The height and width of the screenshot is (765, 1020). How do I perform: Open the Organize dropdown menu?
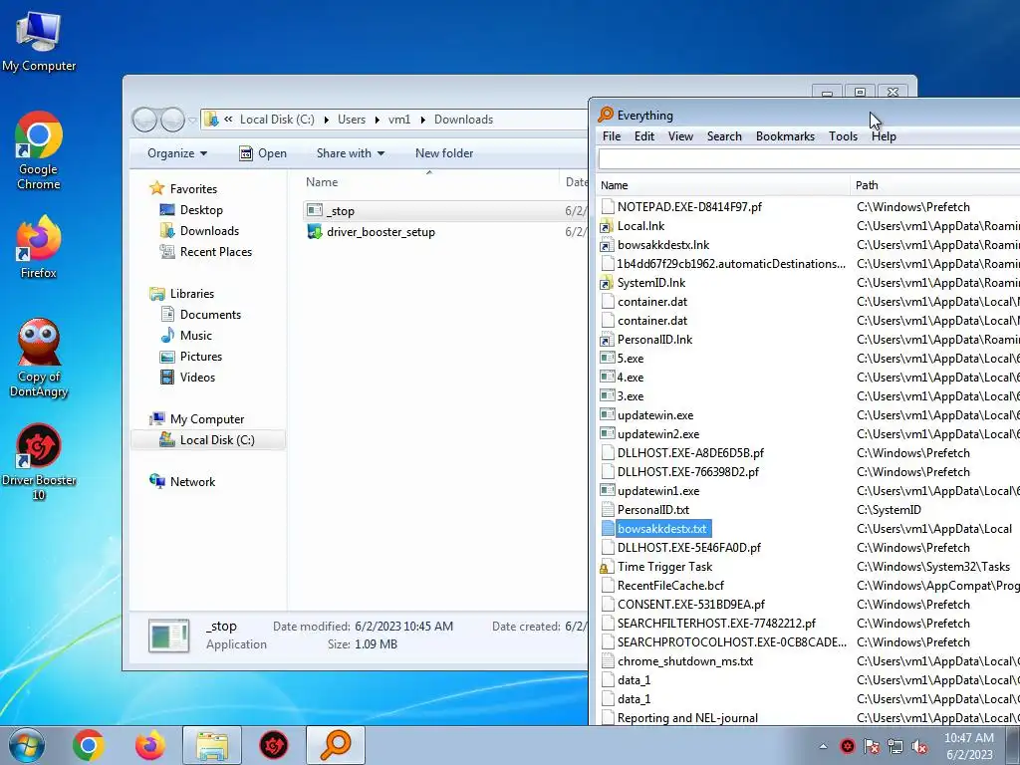(177, 153)
